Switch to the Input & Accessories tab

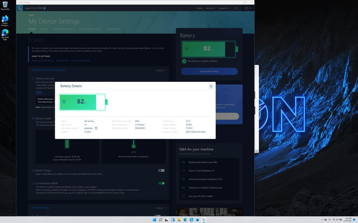point(90,29)
